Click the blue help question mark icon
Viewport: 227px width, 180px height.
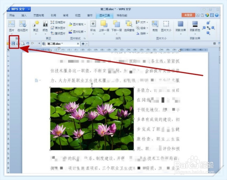click(217, 15)
